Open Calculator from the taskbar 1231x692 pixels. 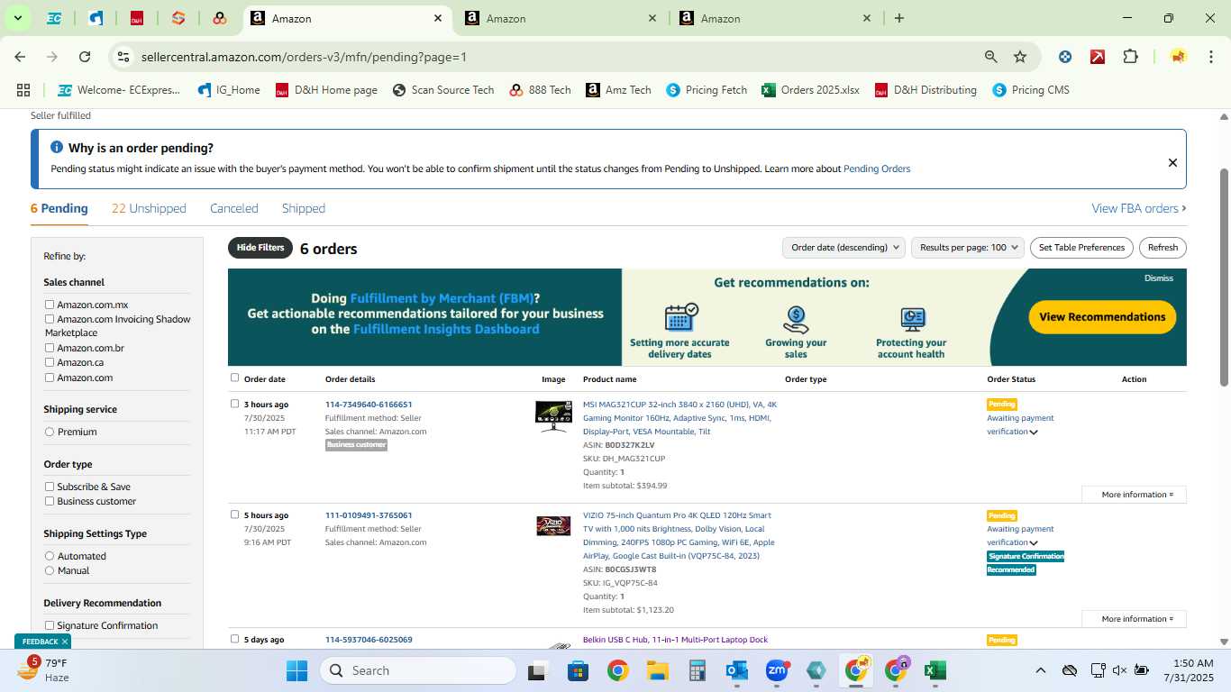coord(697,670)
